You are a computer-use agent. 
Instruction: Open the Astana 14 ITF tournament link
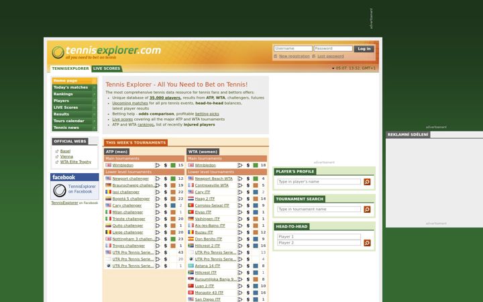pyautogui.click(x=207, y=266)
